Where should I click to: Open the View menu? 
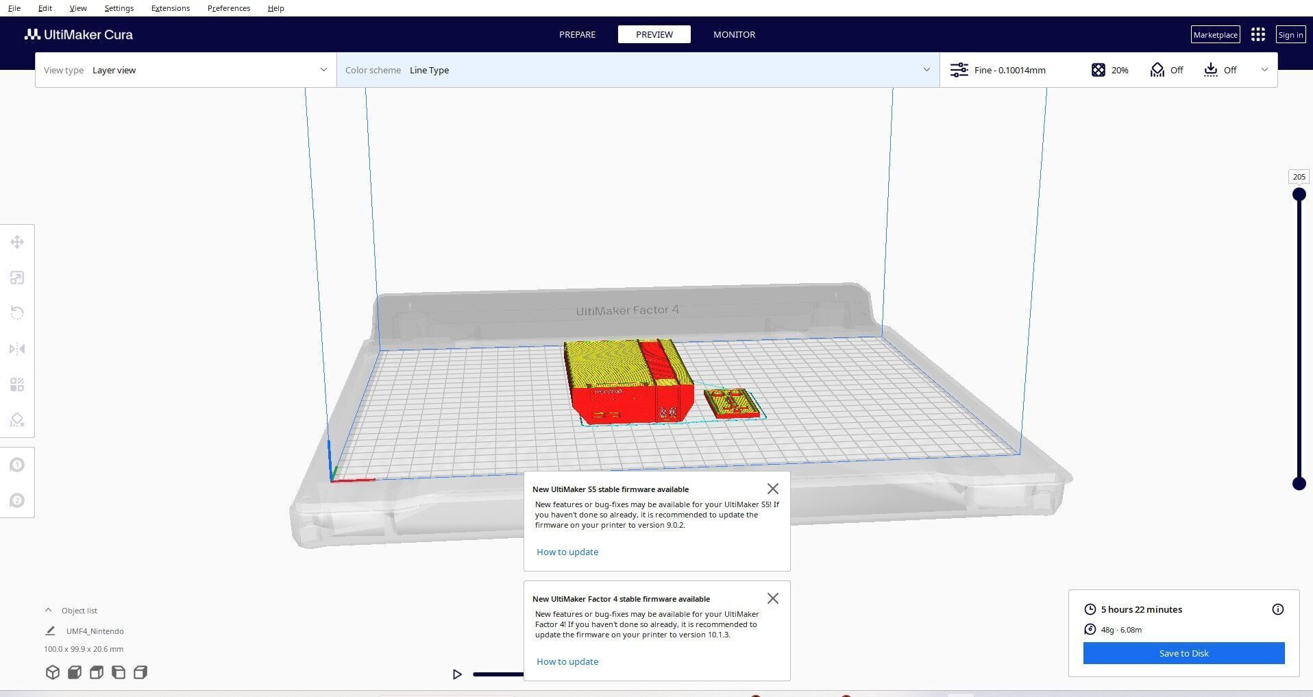pyautogui.click(x=78, y=8)
